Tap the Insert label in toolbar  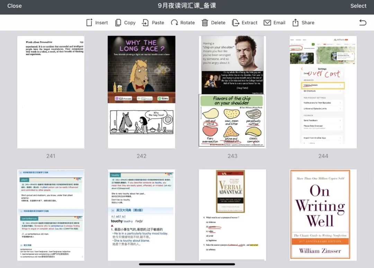point(101,23)
